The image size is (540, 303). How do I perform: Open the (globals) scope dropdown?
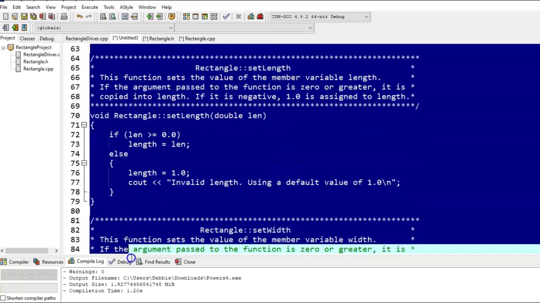[x=104, y=28]
